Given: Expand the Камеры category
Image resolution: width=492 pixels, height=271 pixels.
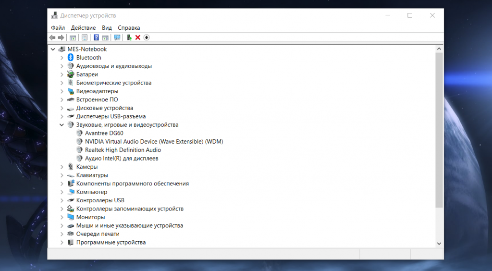Looking at the screenshot, I should point(62,167).
